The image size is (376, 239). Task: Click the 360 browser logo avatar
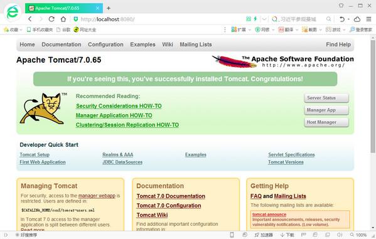click(12, 12)
